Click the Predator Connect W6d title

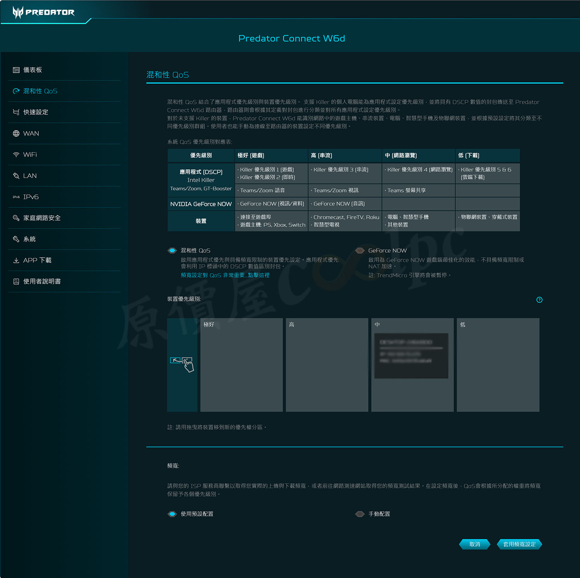pyautogui.click(x=292, y=38)
